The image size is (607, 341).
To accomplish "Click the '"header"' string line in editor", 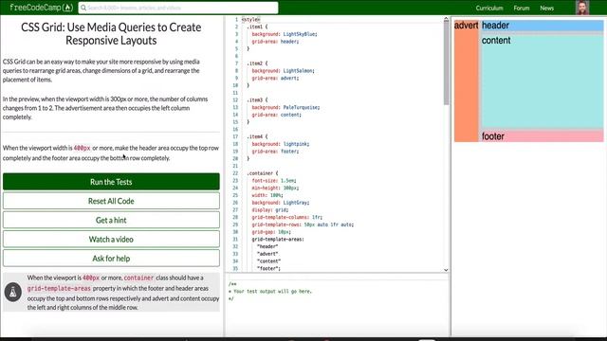I will [x=267, y=247].
